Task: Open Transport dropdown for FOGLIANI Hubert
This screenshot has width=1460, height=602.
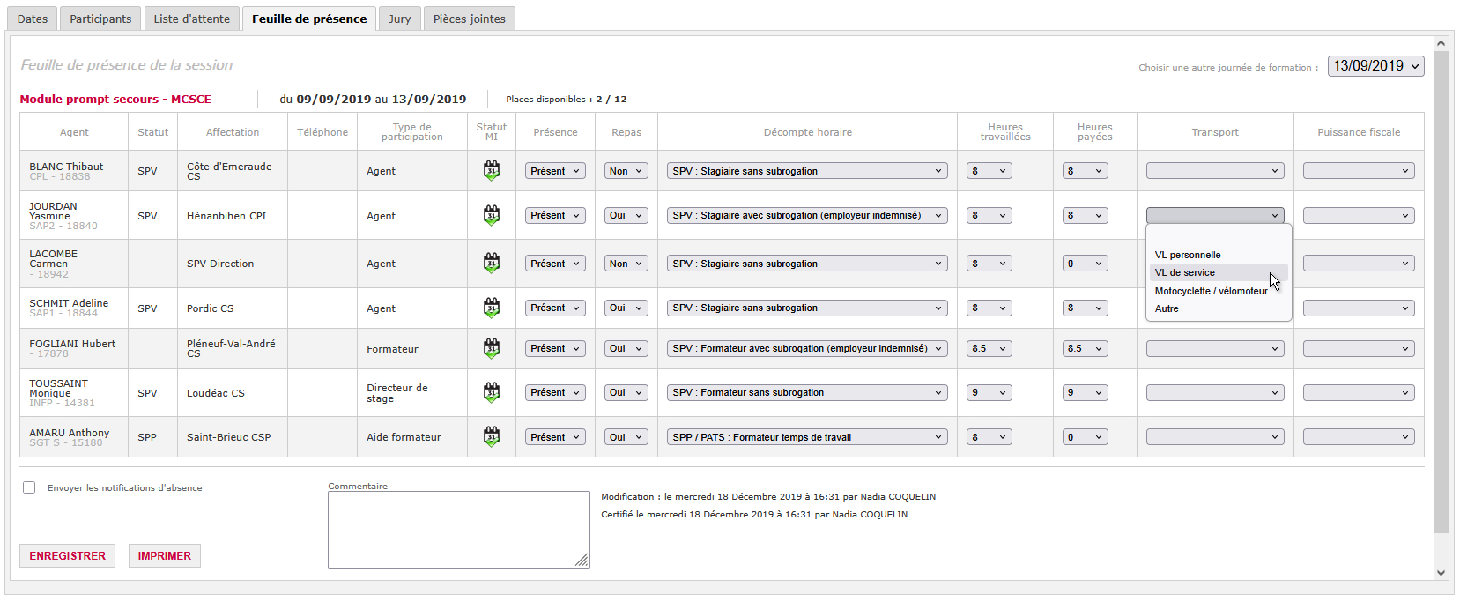Action: click(1215, 349)
